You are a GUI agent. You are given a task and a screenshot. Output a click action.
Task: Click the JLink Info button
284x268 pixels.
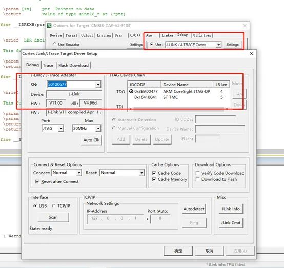click(231, 209)
